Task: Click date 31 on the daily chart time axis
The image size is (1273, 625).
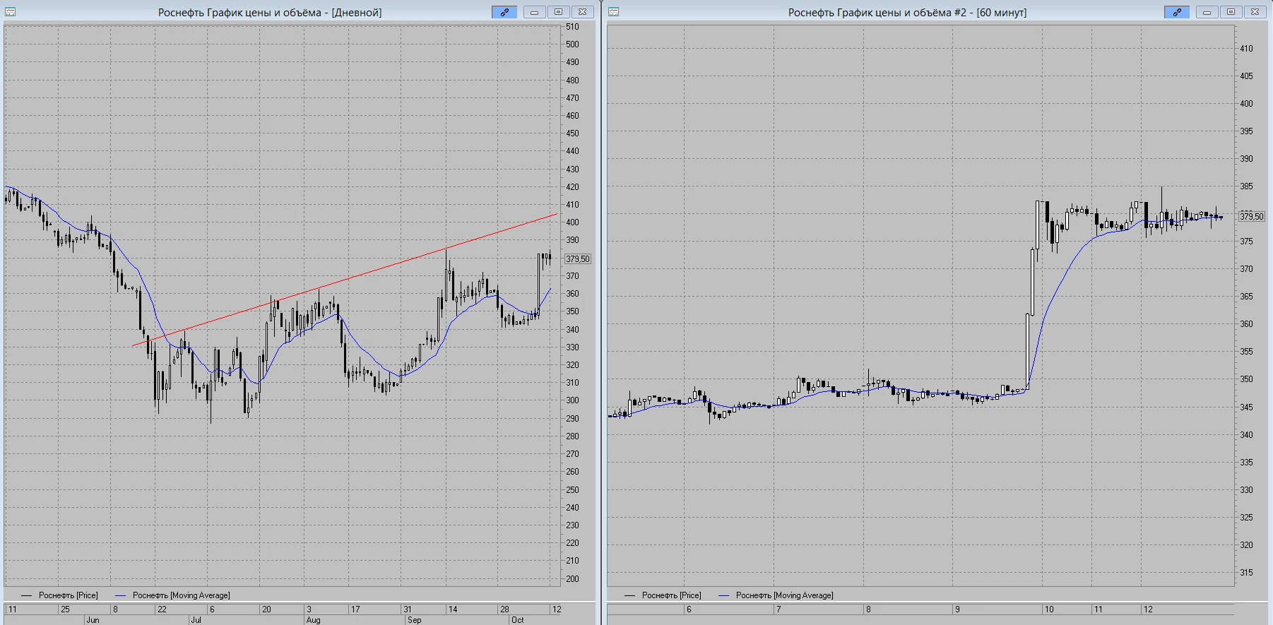Action: point(407,609)
